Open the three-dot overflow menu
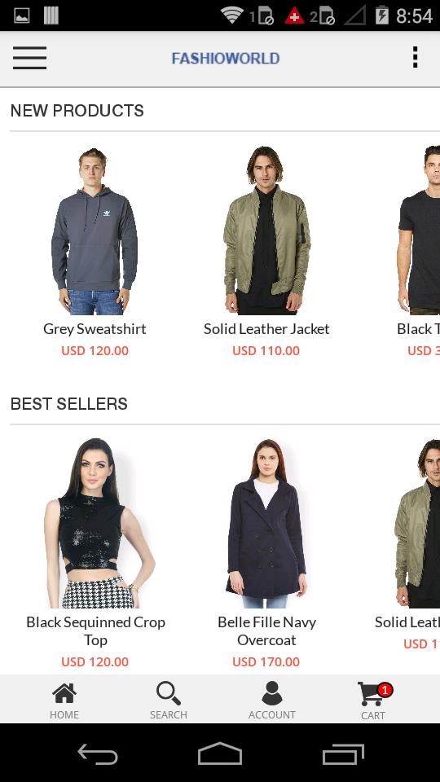 (415, 57)
